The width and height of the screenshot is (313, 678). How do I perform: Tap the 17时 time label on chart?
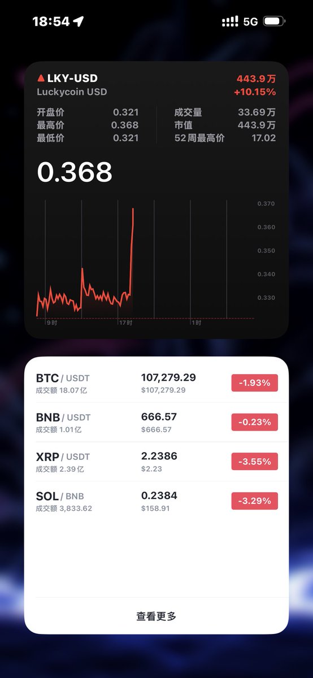125,323
